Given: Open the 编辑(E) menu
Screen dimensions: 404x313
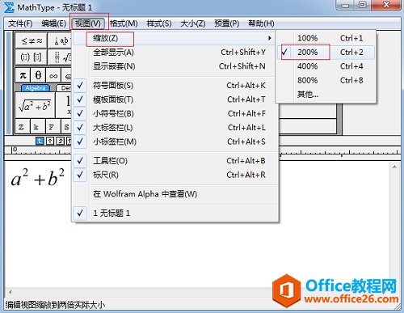Looking at the screenshot, I should 53,23.
